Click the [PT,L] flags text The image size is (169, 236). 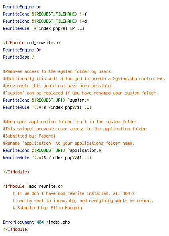tap(77, 28)
